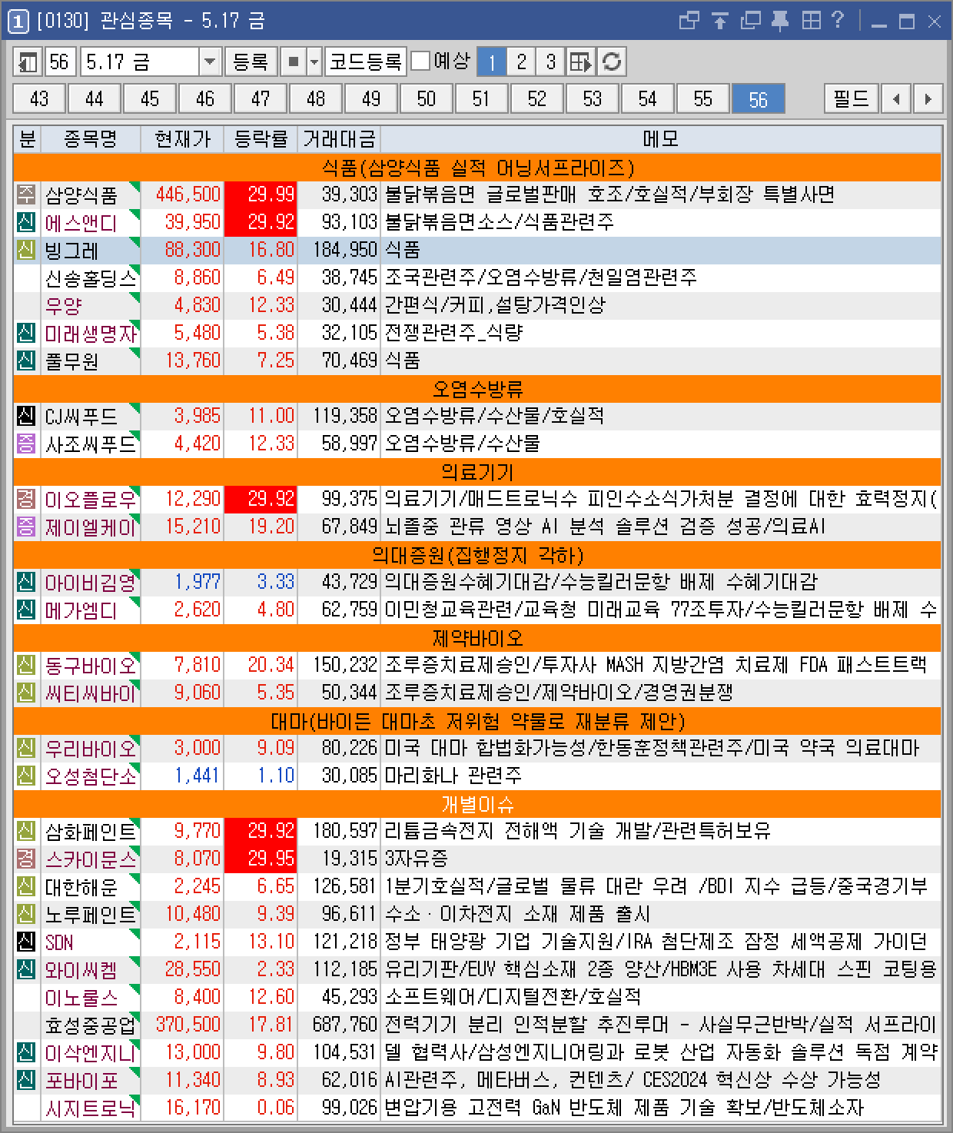Switch to group tab 43
Viewport: 953px width, 1133px height.
(x=39, y=98)
